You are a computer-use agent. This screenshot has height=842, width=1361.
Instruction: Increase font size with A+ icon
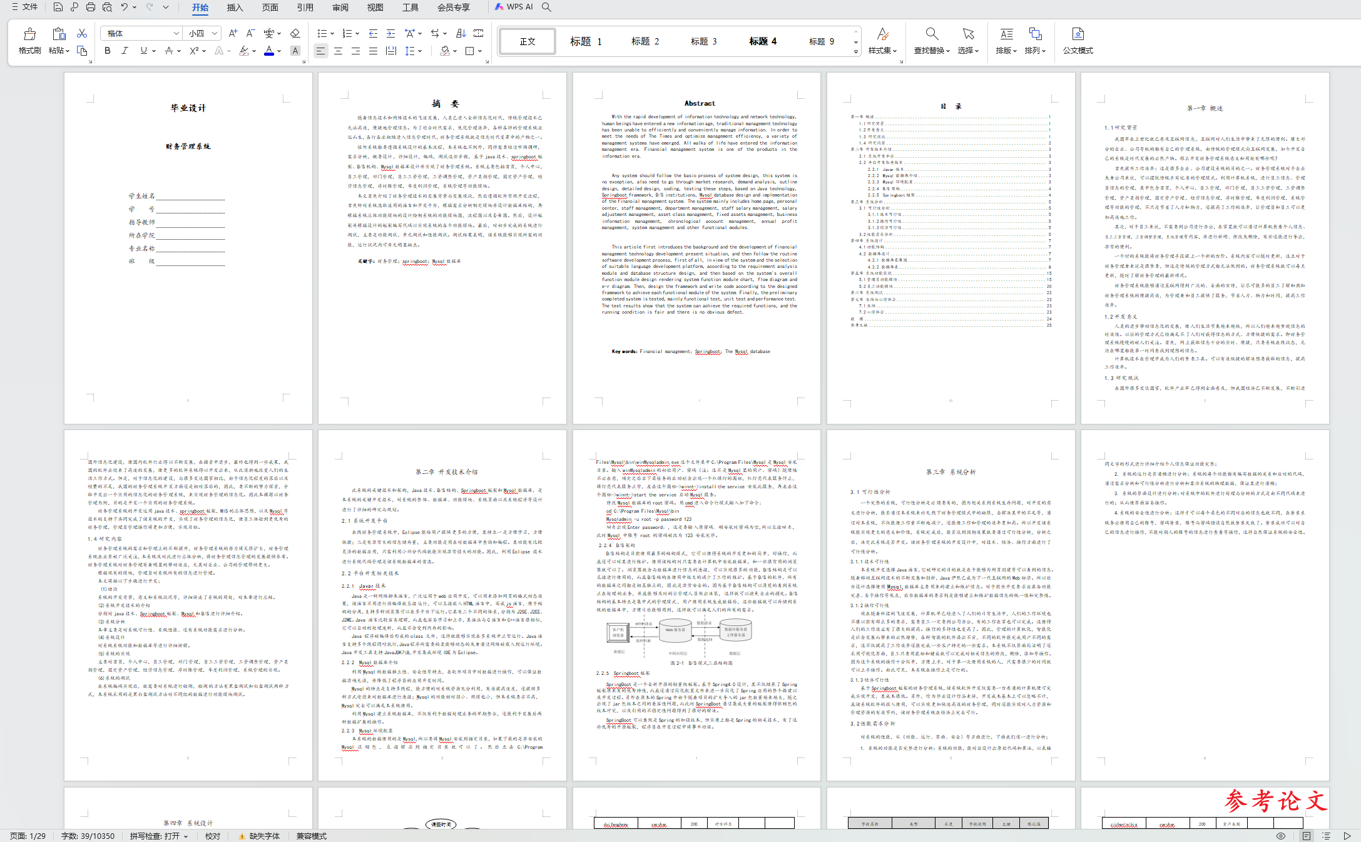233,33
